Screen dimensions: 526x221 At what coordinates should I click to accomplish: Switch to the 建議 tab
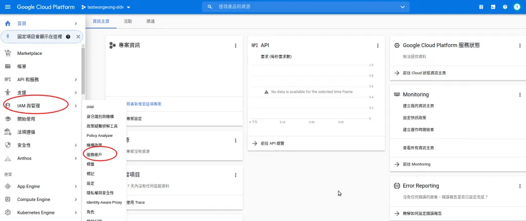pos(151,21)
